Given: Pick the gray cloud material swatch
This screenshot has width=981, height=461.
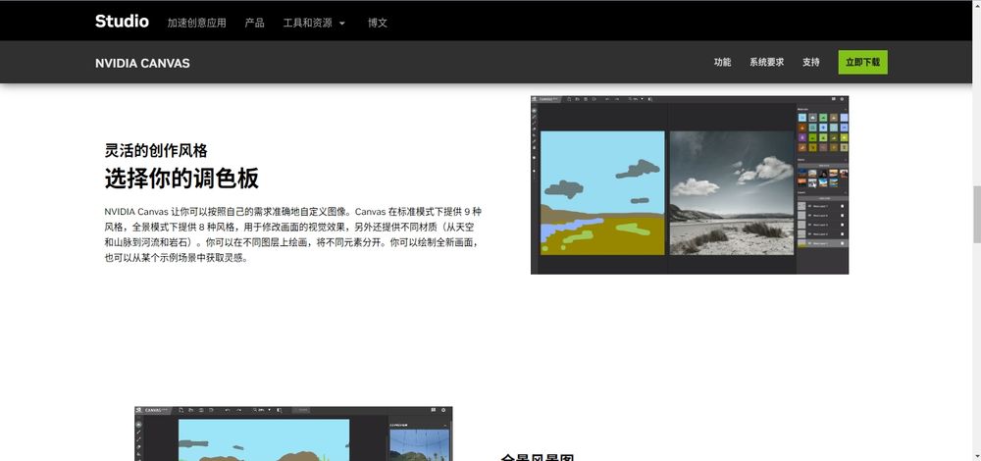Looking at the screenshot, I should click(812, 118).
